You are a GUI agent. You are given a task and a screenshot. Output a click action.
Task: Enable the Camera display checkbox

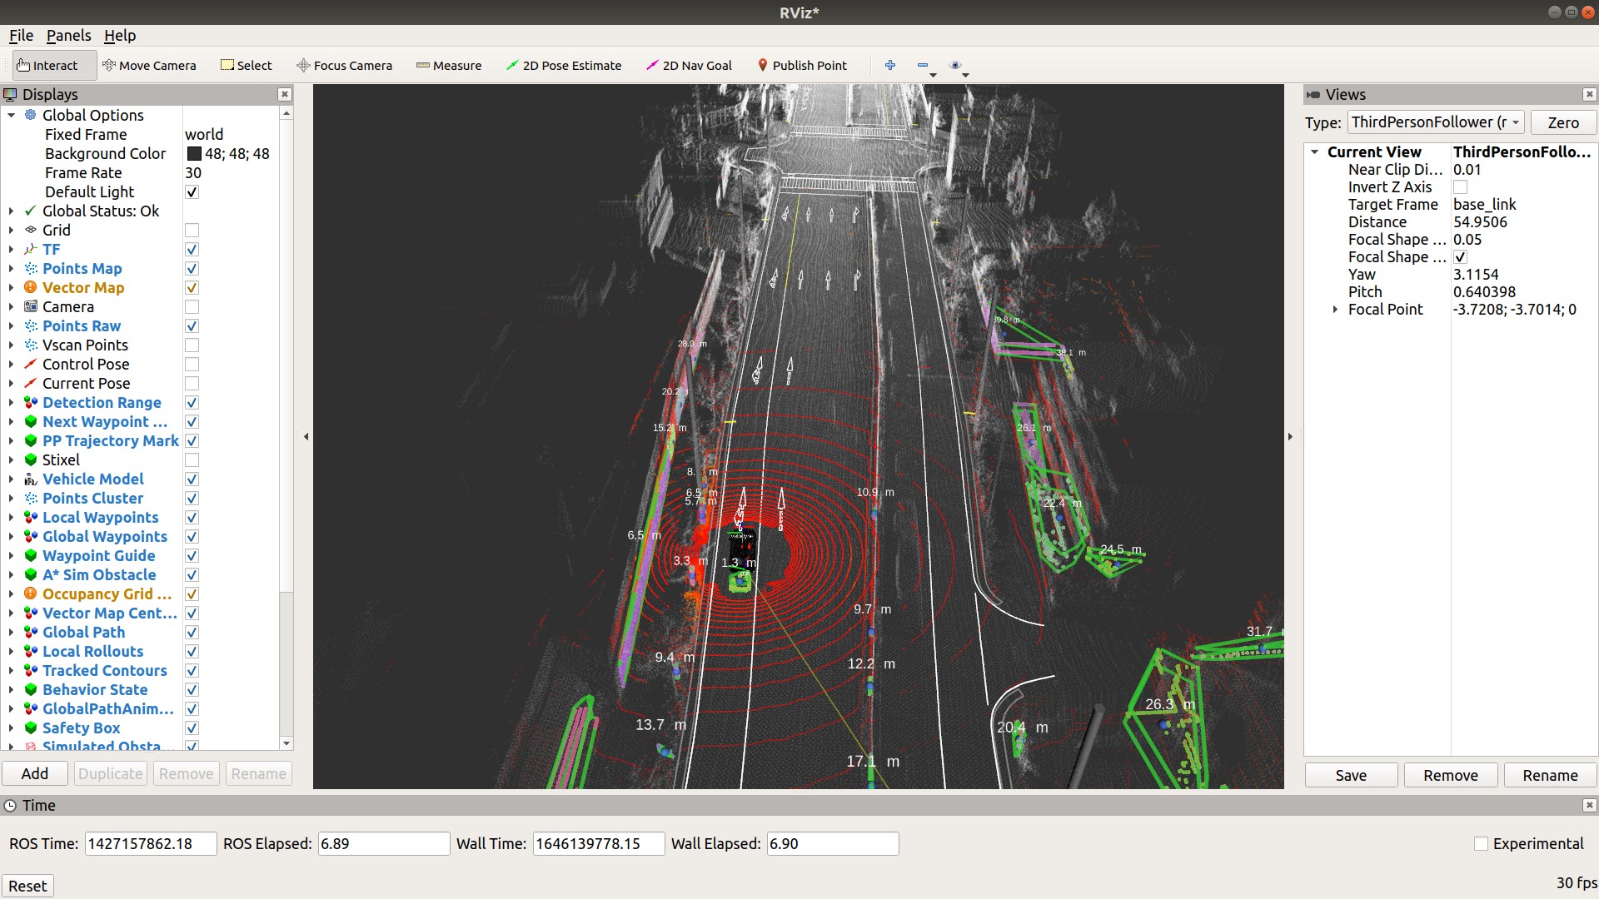[x=192, y=306]
